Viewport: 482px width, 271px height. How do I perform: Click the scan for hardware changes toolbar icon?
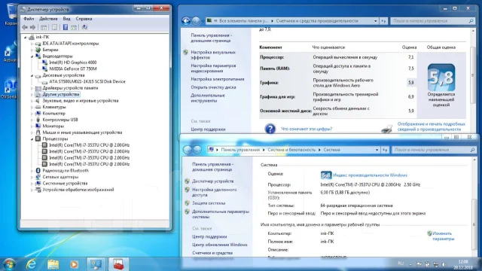pos(84,27)
